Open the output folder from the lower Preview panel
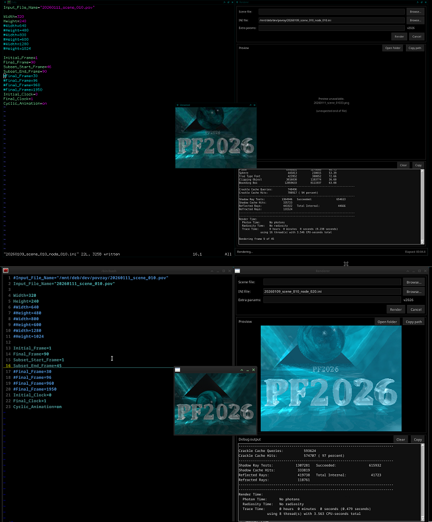Viewport: 432px width, 522px height. (387, 322)
